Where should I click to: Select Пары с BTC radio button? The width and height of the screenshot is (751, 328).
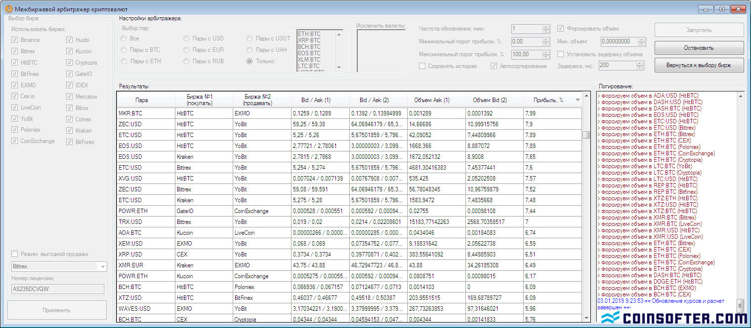tap(124, 50)
